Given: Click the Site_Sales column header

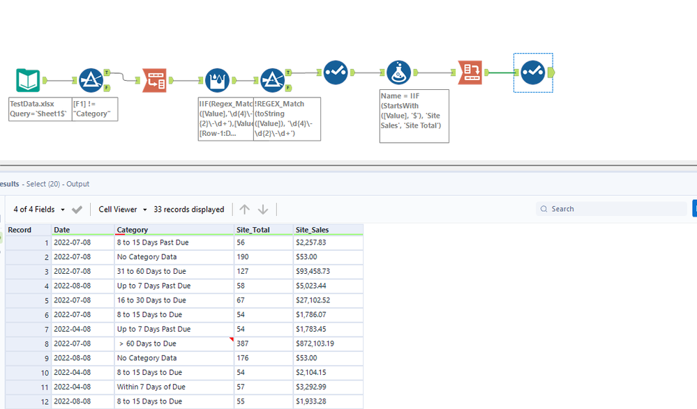Looking at the screenshot, I should pyautogui.click(x=328, y=230).
